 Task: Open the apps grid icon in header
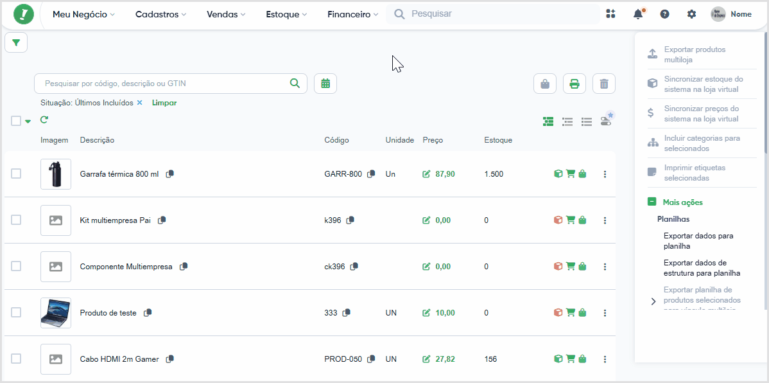pyautogui.click(x=610, y=13)
